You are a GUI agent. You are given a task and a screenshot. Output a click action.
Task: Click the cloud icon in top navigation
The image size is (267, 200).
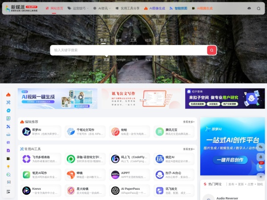click(249, 8)
